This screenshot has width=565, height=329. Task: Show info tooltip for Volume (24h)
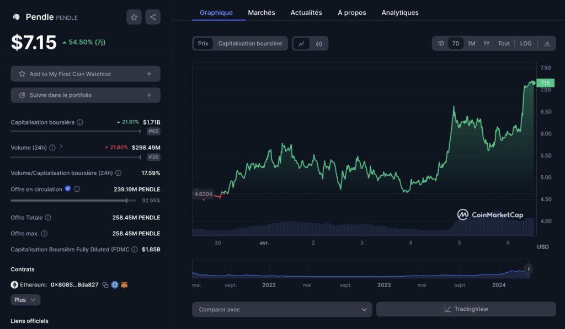[52, 148]
